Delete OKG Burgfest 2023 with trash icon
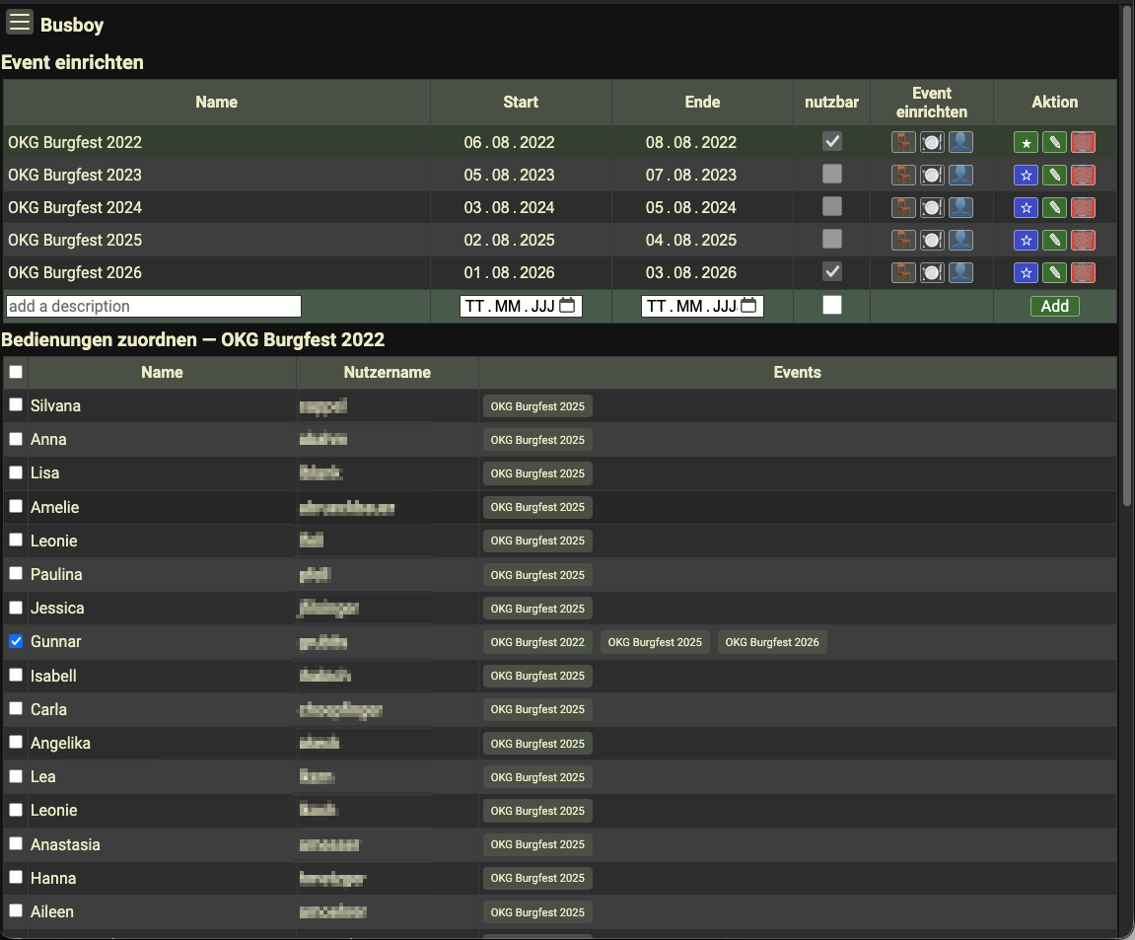This screenshot has height=940, width=1135. 1084,176
